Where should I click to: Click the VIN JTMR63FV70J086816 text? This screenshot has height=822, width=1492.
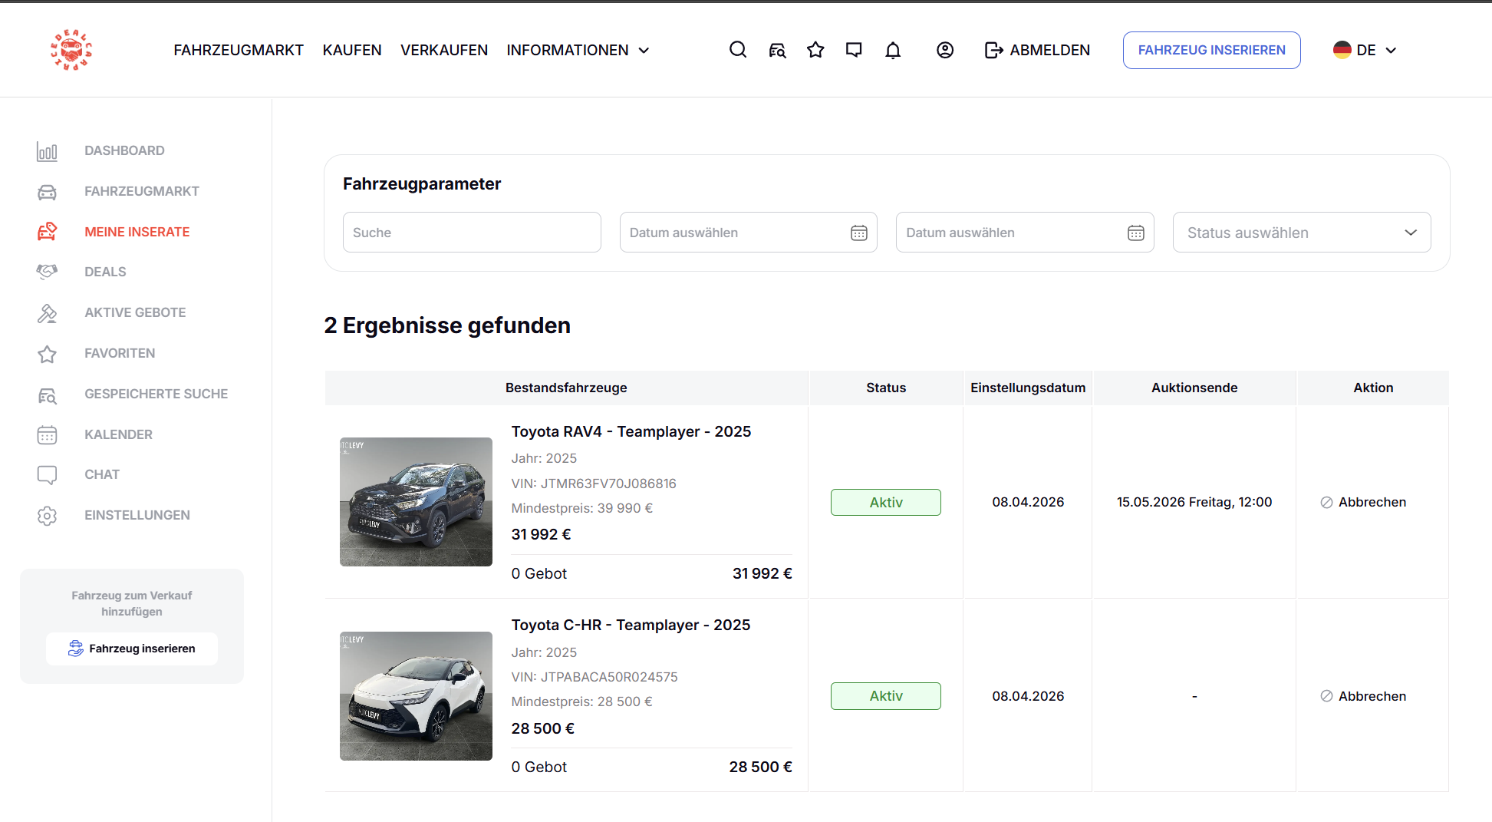pyautogui.click(x=594, y=484)
